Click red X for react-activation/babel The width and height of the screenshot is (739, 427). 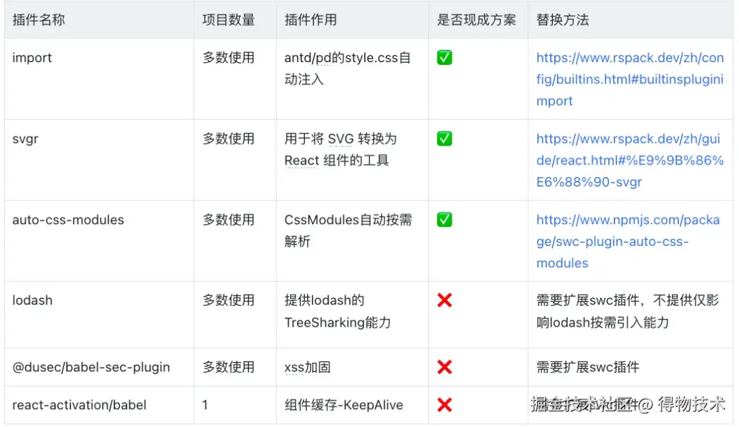tap(444, 404)
